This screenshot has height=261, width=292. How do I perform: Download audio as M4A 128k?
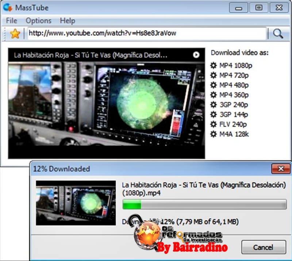tap(234, 134)
